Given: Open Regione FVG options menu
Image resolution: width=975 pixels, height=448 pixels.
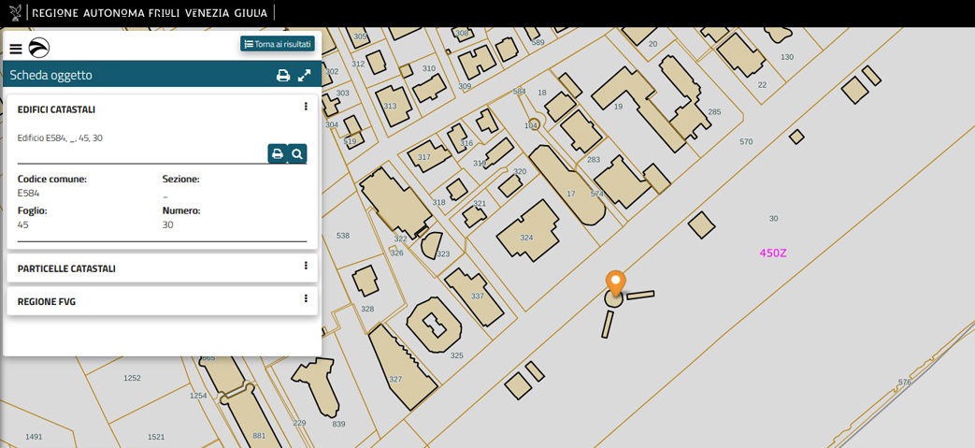Looking at the screenshot, I should pos(306,300).
